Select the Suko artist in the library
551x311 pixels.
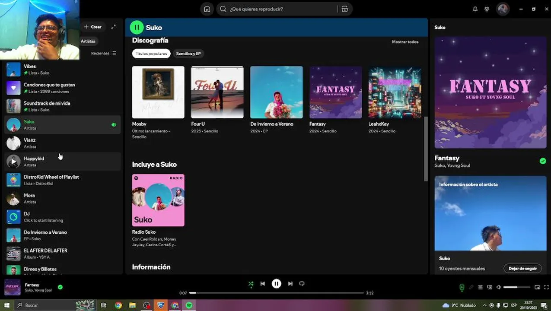point(63,125)
